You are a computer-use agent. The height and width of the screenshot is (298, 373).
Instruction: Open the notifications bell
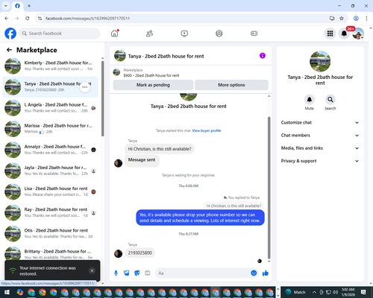point(344,34)
